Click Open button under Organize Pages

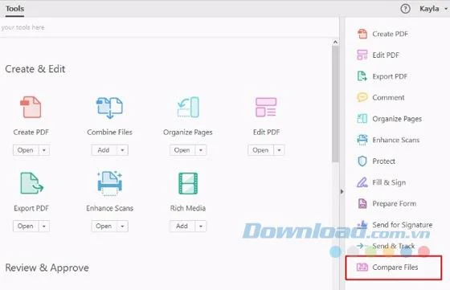coord(182,150)
